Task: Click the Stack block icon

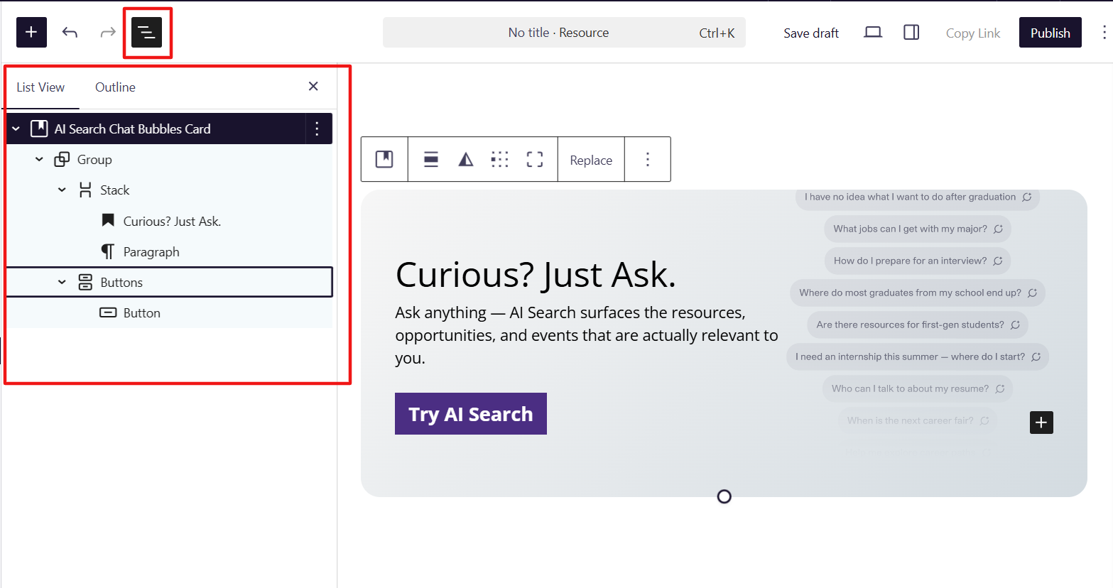Action: coord(85,190)
